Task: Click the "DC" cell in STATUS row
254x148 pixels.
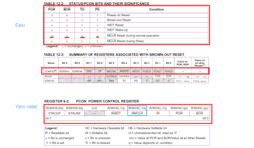Action: tap(158, 81)
